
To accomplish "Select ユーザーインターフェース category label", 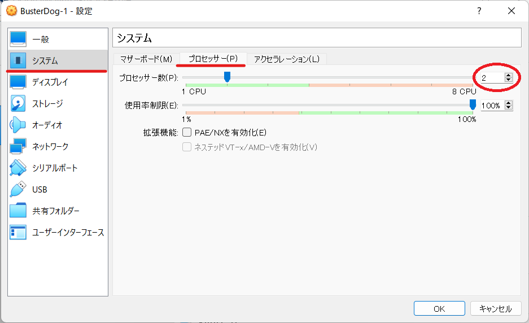I will (68, 233).
